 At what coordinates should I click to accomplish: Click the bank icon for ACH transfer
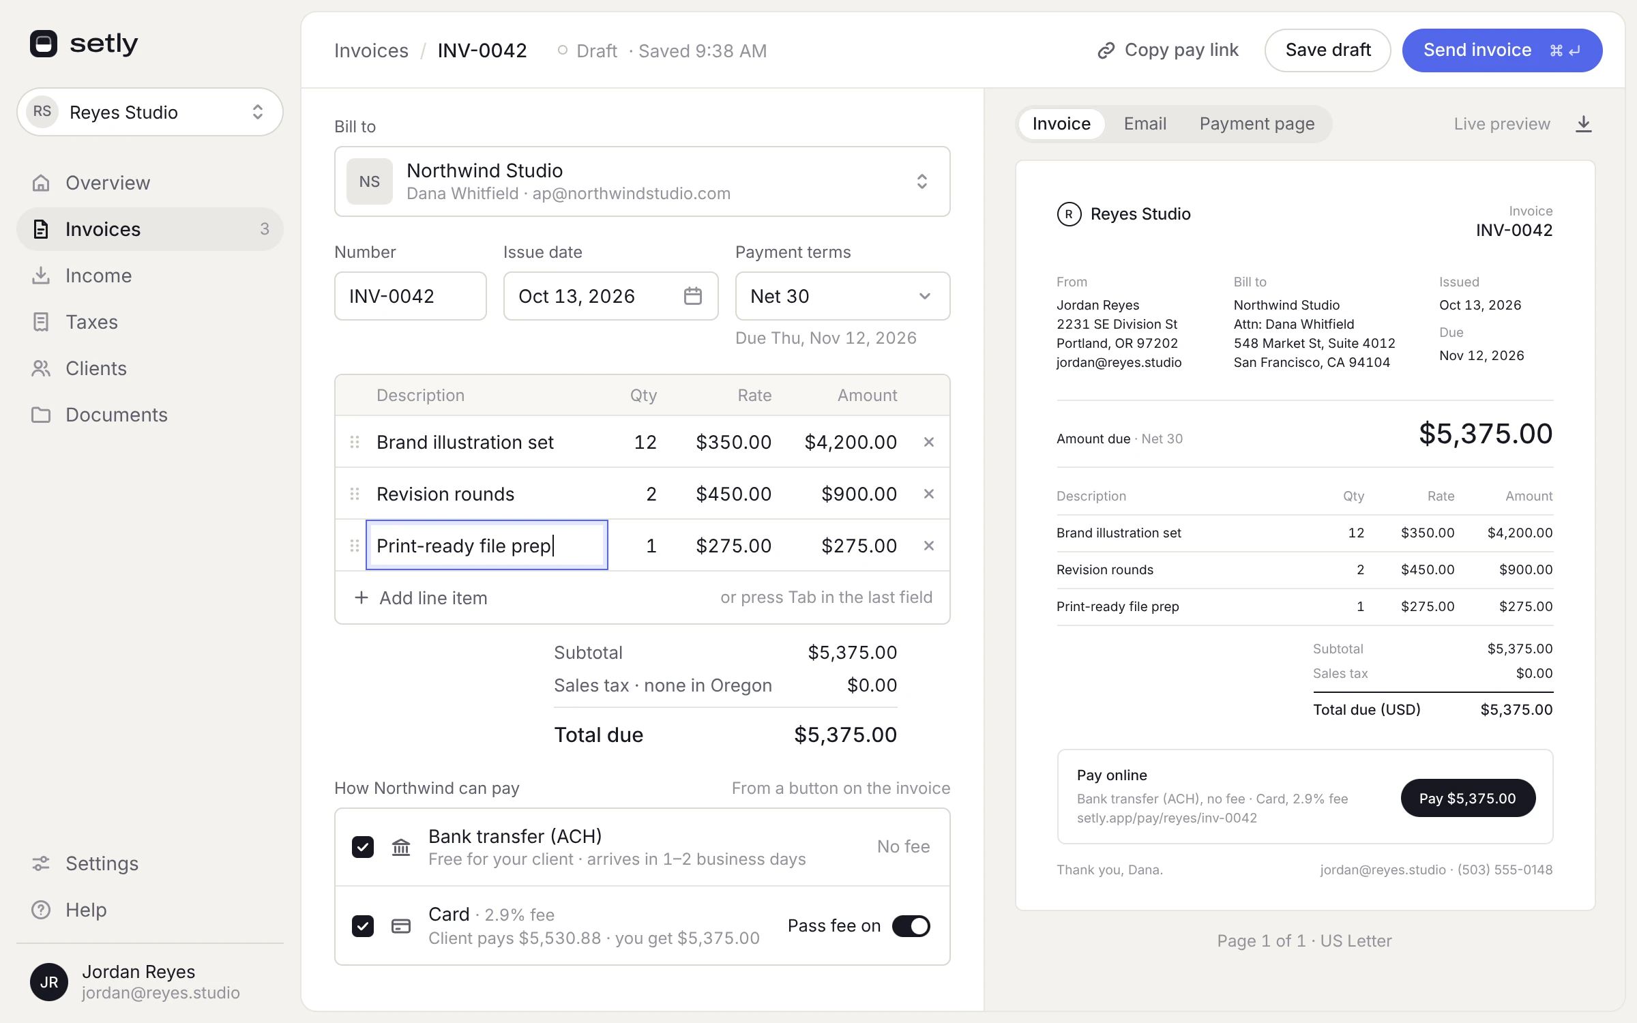(x=401, y=847)
